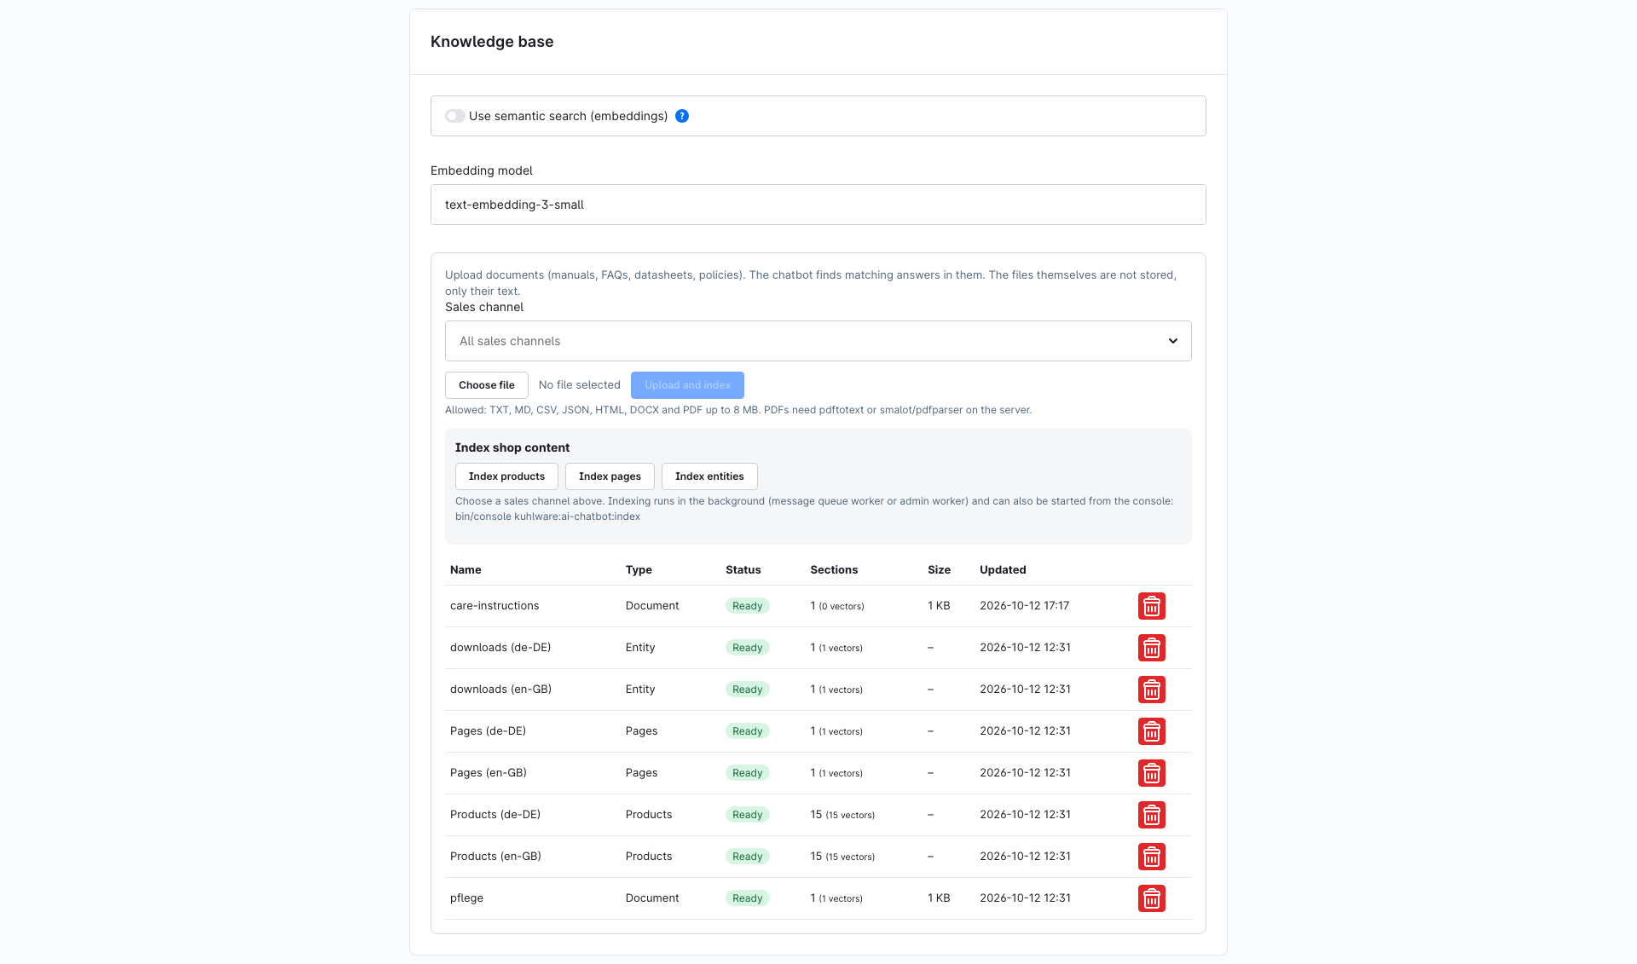Click the "1 (0 vectors)" sections cell

[837, 606]
